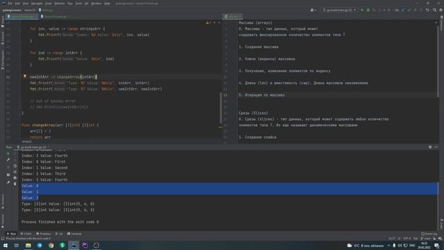Open the Code menu
The image size is (444, 250).
49,3
